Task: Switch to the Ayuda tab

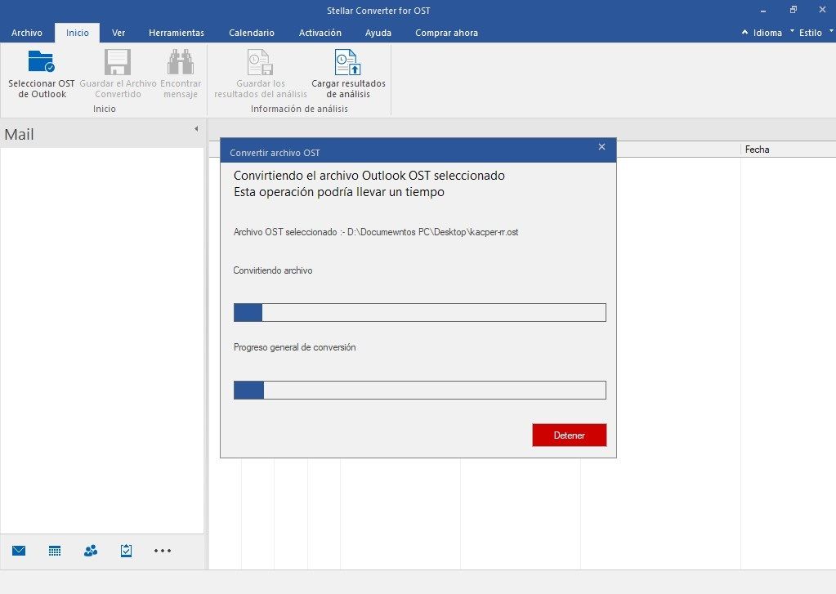Action: [378, 33]
